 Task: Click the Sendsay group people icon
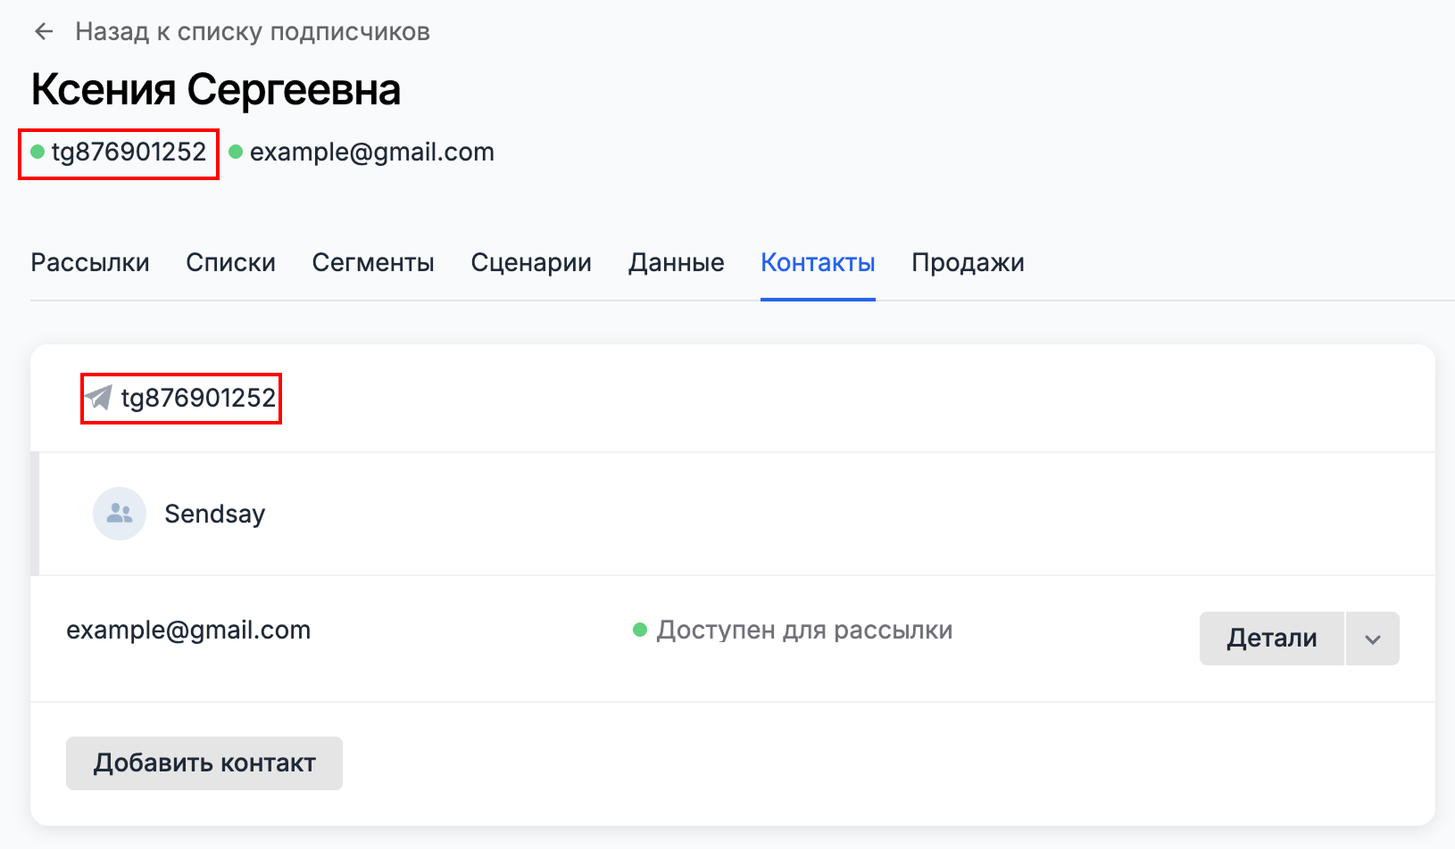click(x=119, y=513)
